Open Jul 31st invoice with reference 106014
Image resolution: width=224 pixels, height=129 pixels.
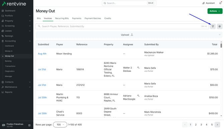(x=42, y=69)
